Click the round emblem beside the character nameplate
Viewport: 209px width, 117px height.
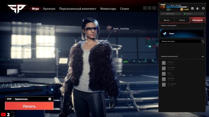pos(109,28)
